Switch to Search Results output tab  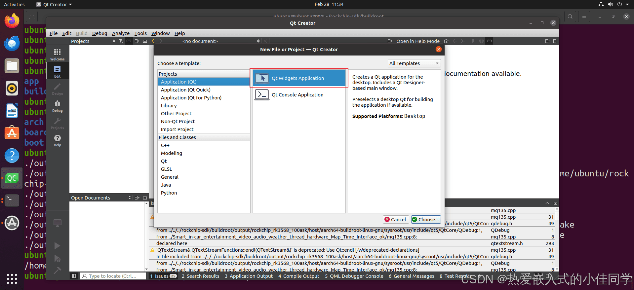[x=200, y=276]
